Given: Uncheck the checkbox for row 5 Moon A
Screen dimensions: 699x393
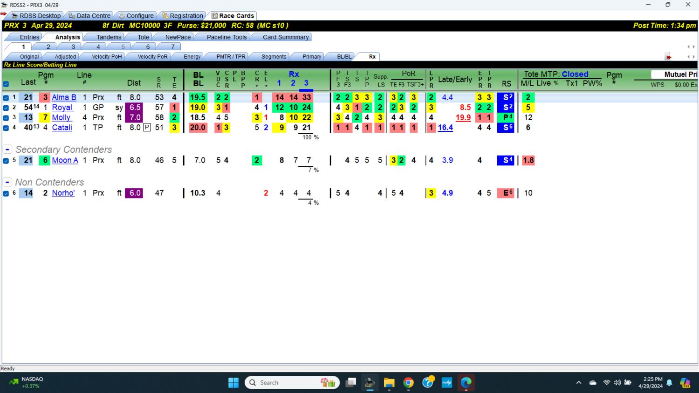Looking at the screenshot, I should tap(6, 161).
